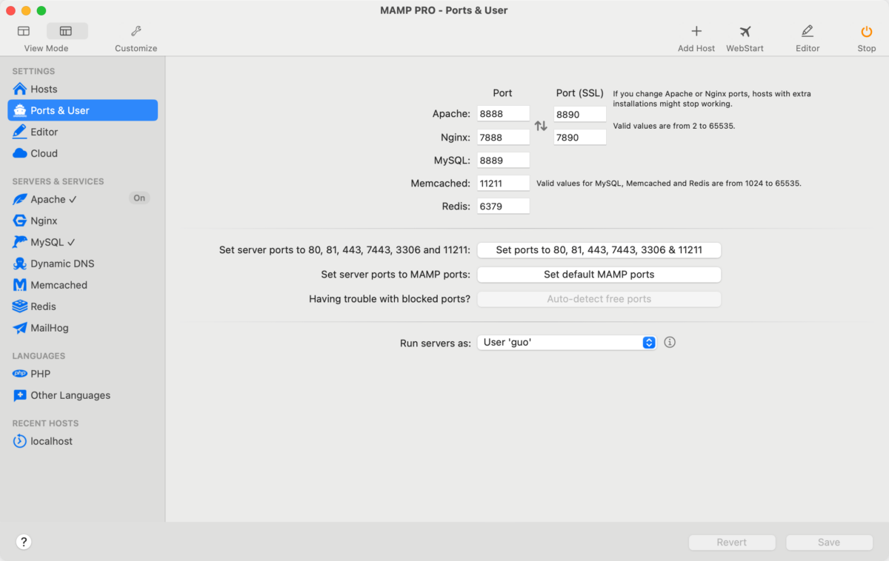889x561 pixels.
Task: Click the localhost recent host clock icon
Action: click(20, 441)
